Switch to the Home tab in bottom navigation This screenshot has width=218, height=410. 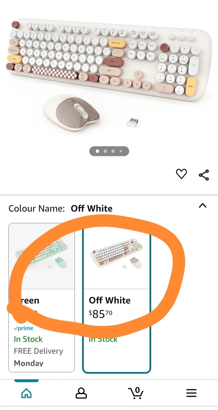26,393
